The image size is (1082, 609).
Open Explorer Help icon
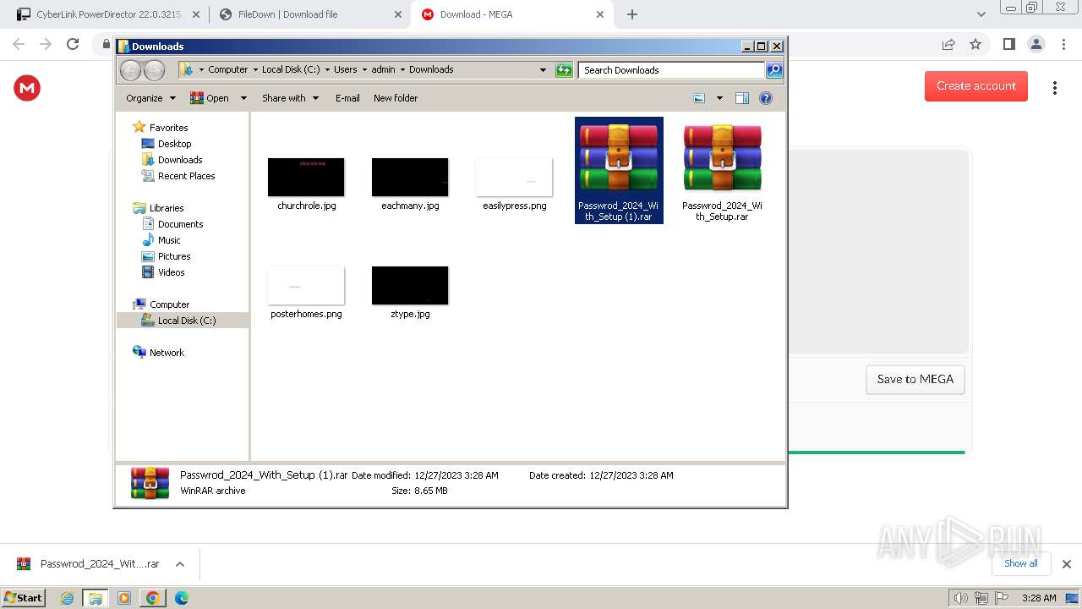pyautogui.click(x=766, y=98)
